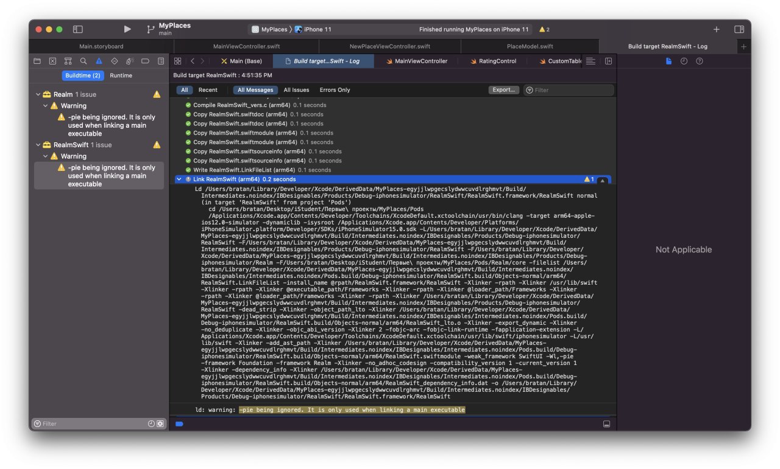The image size is (780, 469).
Task: Run the MyPlaces project with the play button
Action: [x=127, y=29]
